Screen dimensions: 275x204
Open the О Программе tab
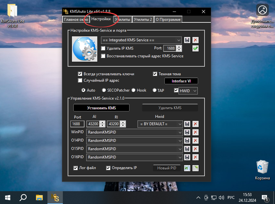point(168,20)
